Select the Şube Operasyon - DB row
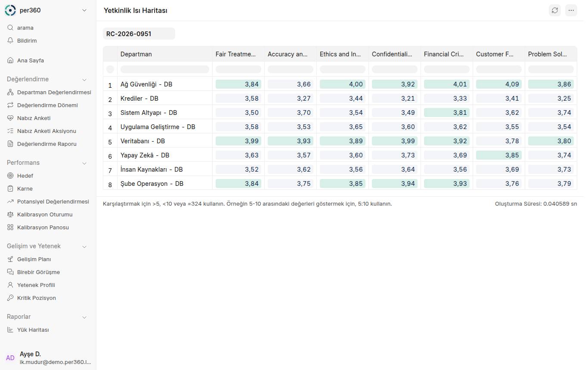 pyautogui.click(x=340, y=184)
